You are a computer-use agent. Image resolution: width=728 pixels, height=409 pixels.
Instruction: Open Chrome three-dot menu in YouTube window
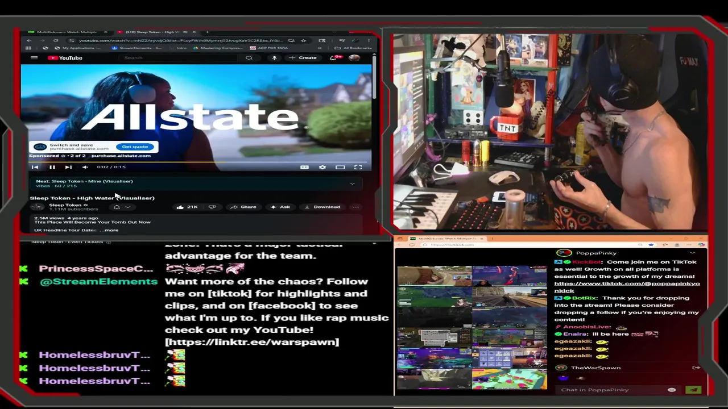click(x=369, y=40)
